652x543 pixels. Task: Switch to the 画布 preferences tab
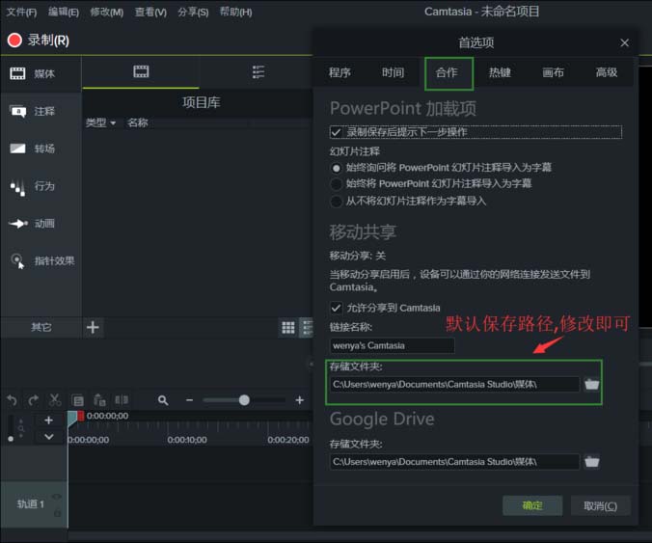(553, 72)
